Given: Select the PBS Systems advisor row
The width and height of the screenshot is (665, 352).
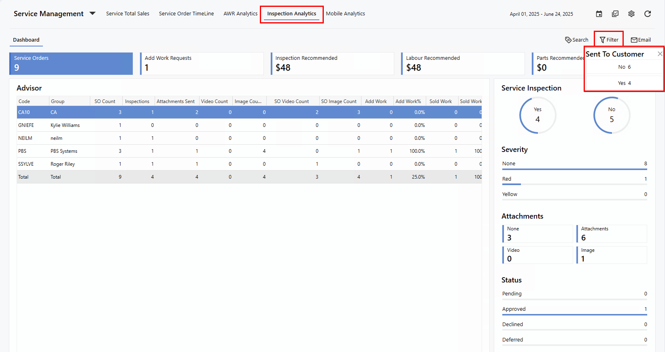Looking at the screenshot, I should (64, 151).
